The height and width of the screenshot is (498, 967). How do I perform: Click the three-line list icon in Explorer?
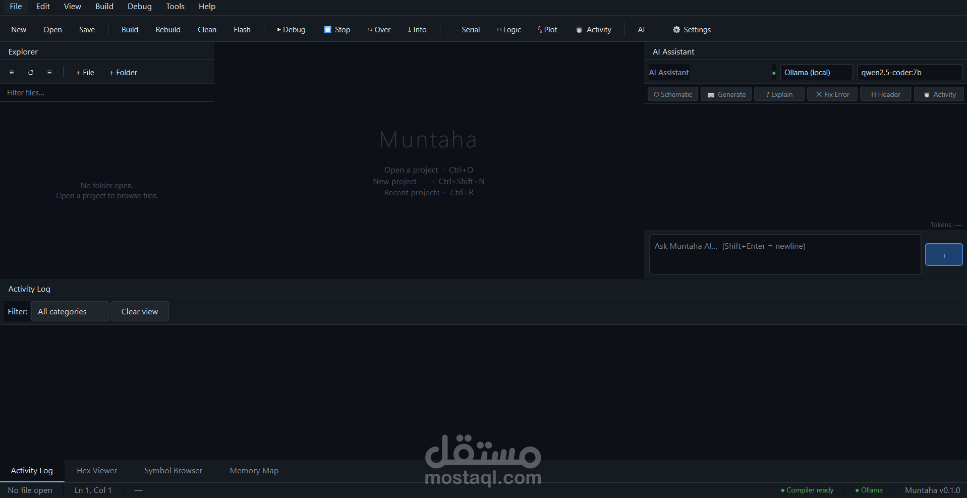(49, 73)
